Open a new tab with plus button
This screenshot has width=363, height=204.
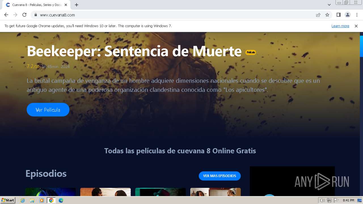point(77,5)
